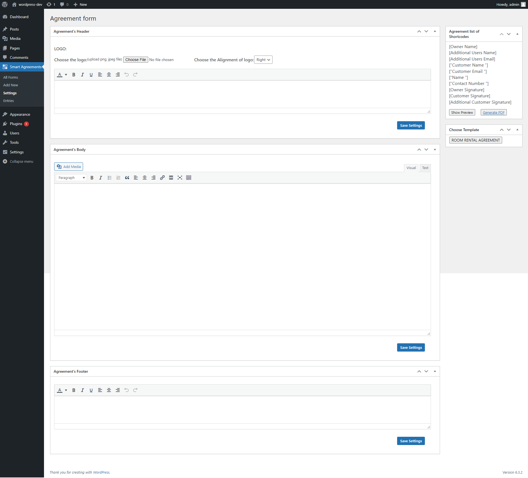The image size is (528, 478).
Task: Align center in the Footer editor toolbar
Action: [x=109, y=390]
